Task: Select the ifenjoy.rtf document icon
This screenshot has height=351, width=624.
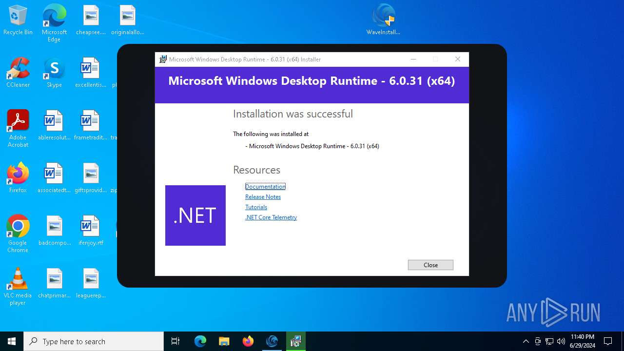Action: pyautogui.click(x=91, y=231)
